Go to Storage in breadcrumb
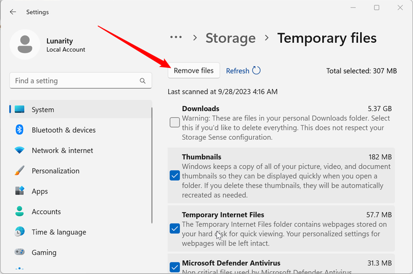Image resolution: width=413 pixels, height=274 pixels. point(230,38)
